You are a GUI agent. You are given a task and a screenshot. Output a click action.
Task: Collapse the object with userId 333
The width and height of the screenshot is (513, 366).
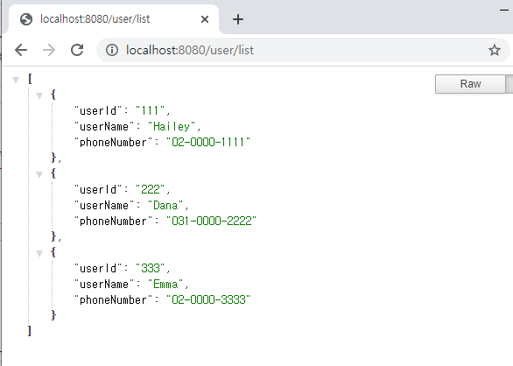pos(39,253)
